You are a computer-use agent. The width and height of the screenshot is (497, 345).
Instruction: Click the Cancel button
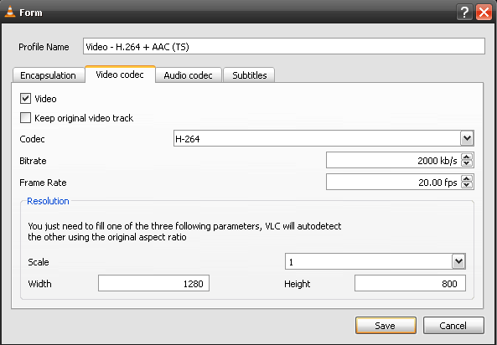coord(453,326)
